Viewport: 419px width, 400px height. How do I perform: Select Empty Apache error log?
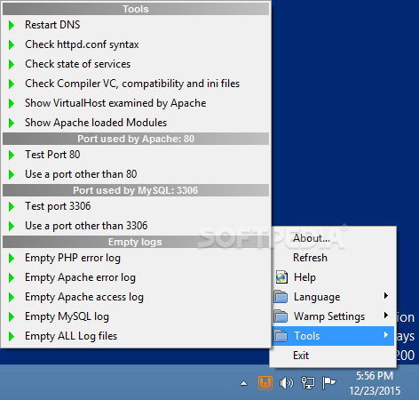(x=136, y=277)
